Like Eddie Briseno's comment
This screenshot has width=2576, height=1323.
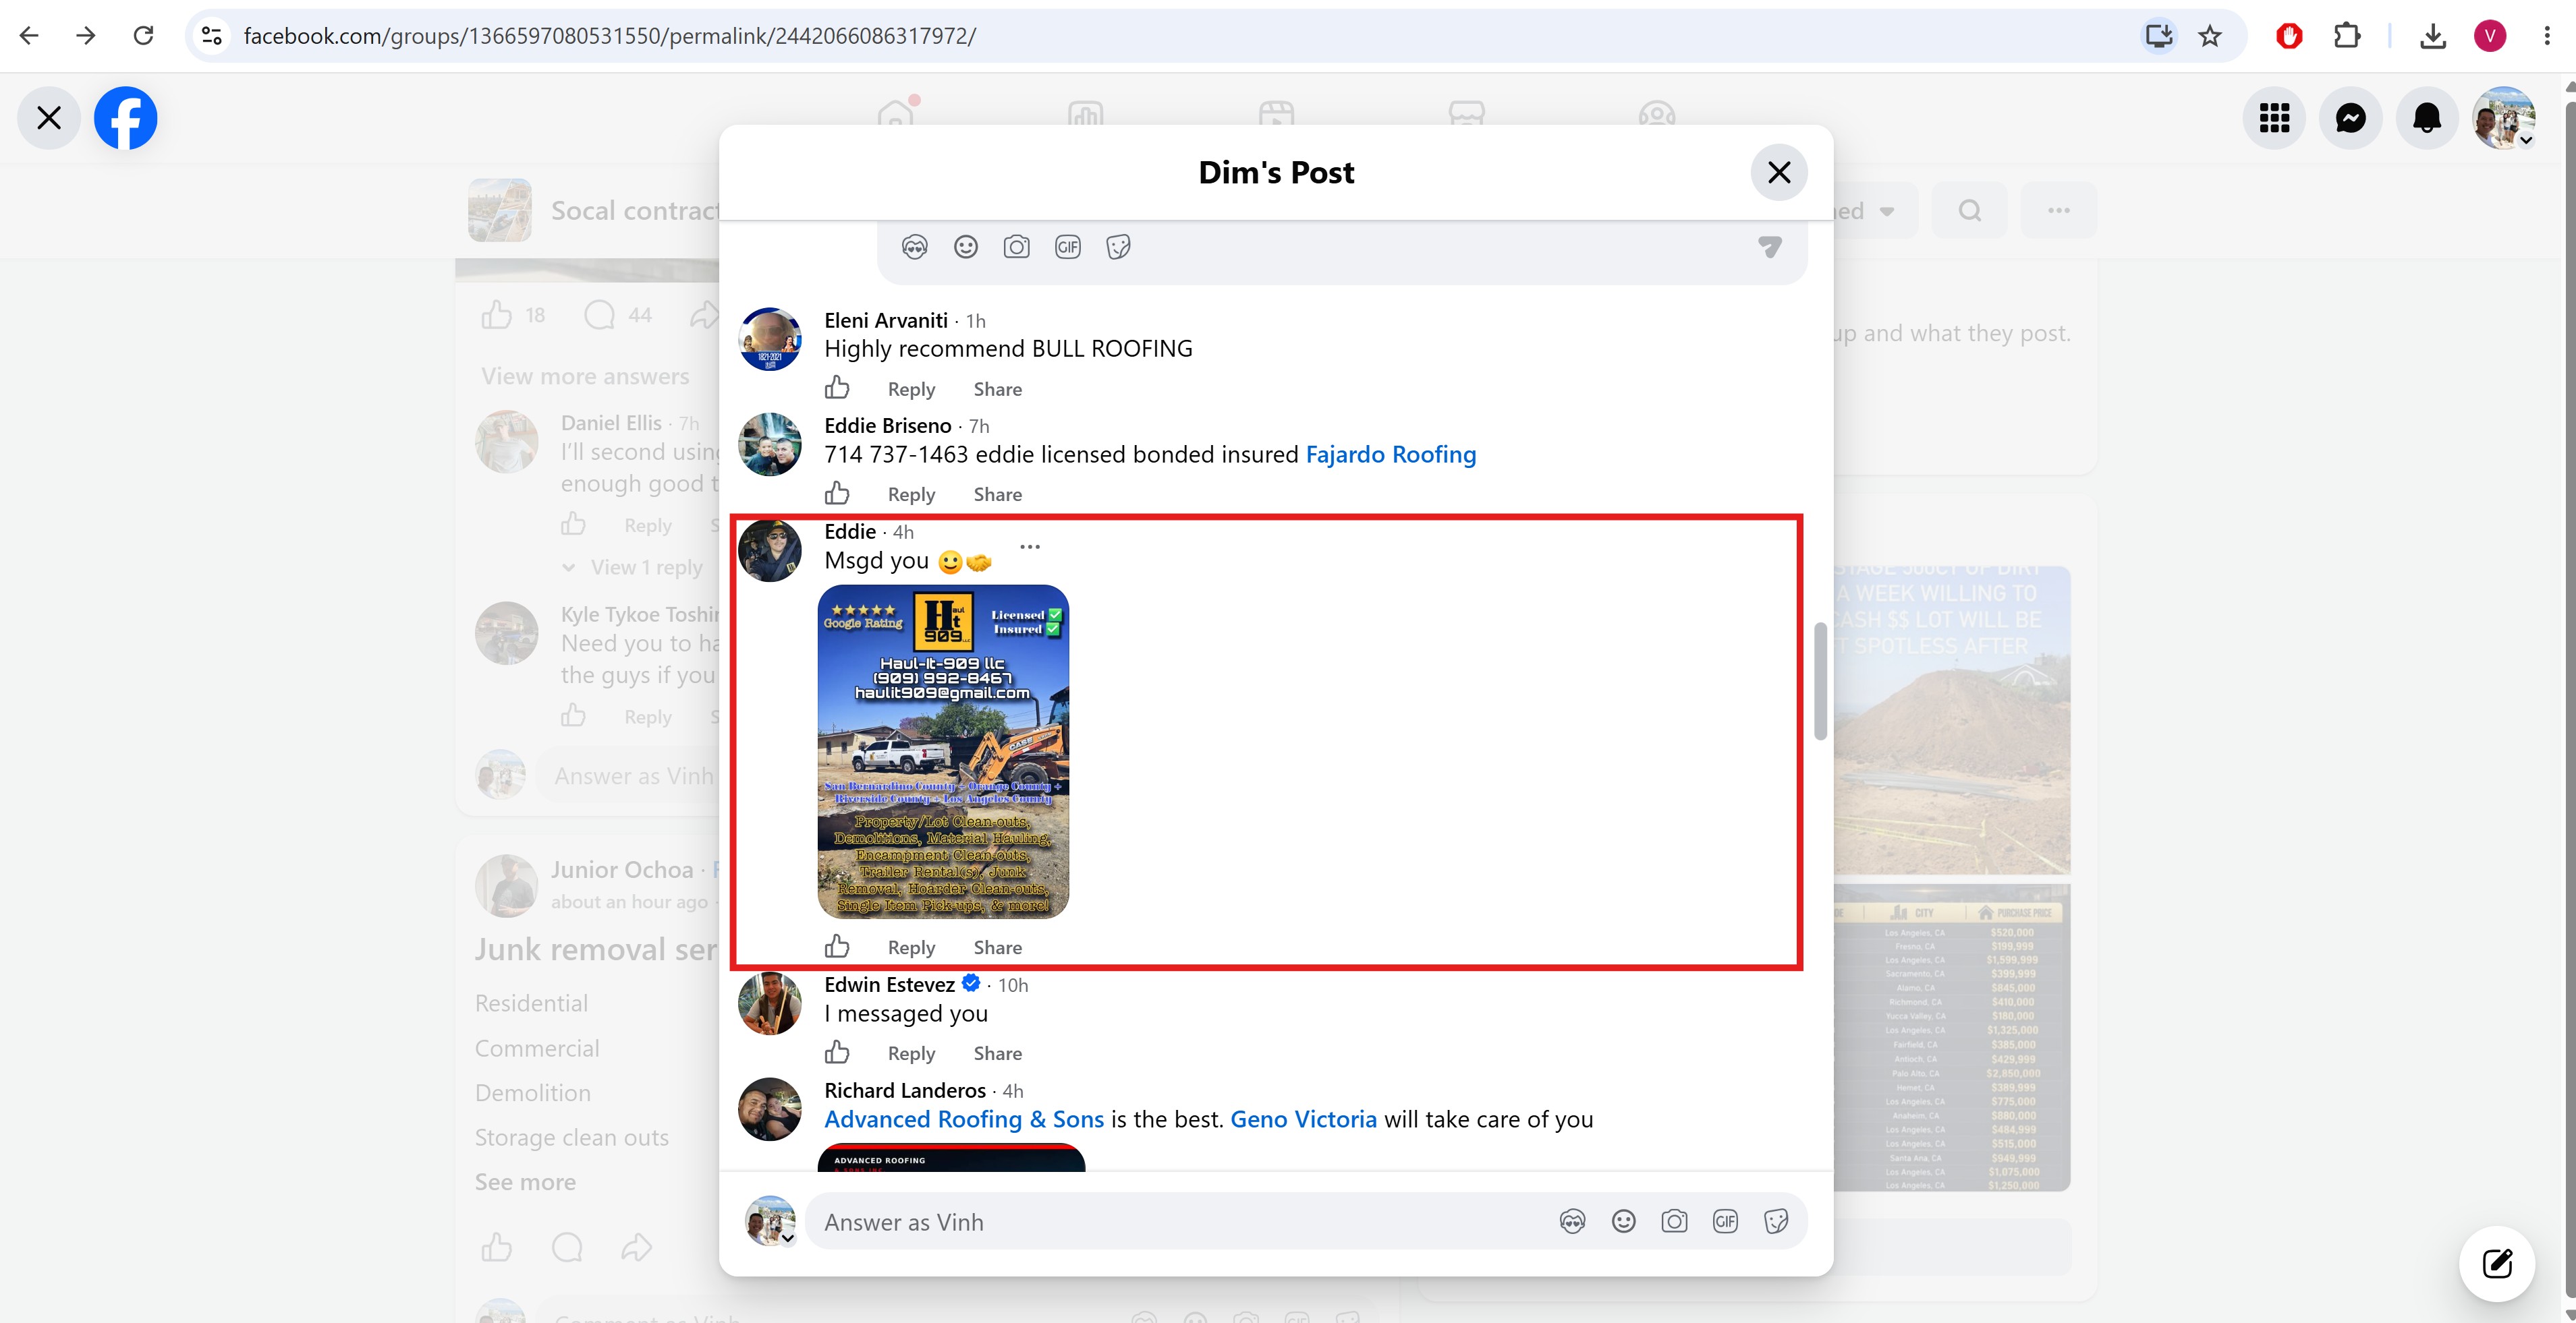pyautogui.click(x=838, y=494)
